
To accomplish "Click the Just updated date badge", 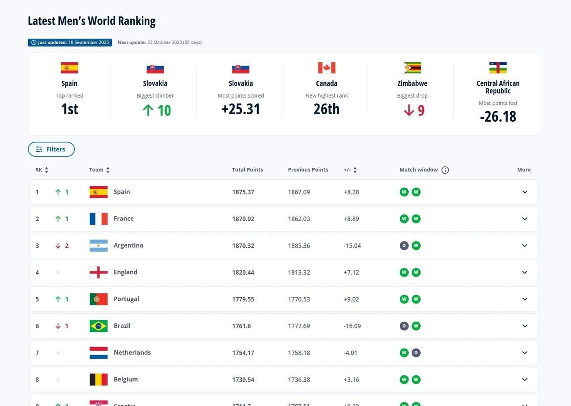I will [70, 42].
